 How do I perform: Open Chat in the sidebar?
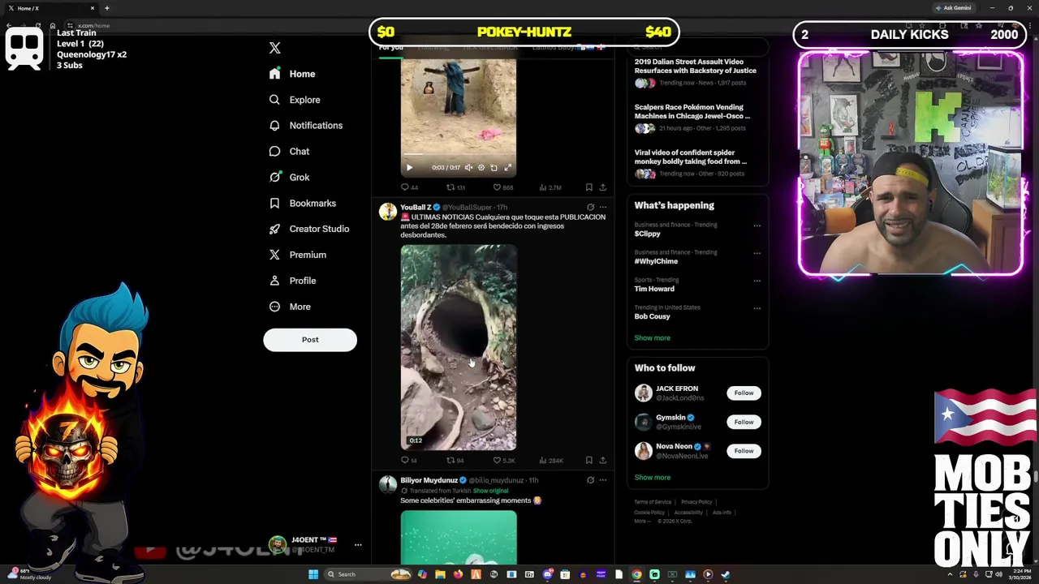tap(289, 152)
